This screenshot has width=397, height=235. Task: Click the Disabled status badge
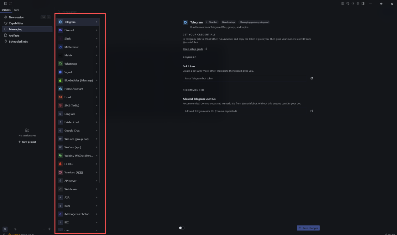pos(212,22)
